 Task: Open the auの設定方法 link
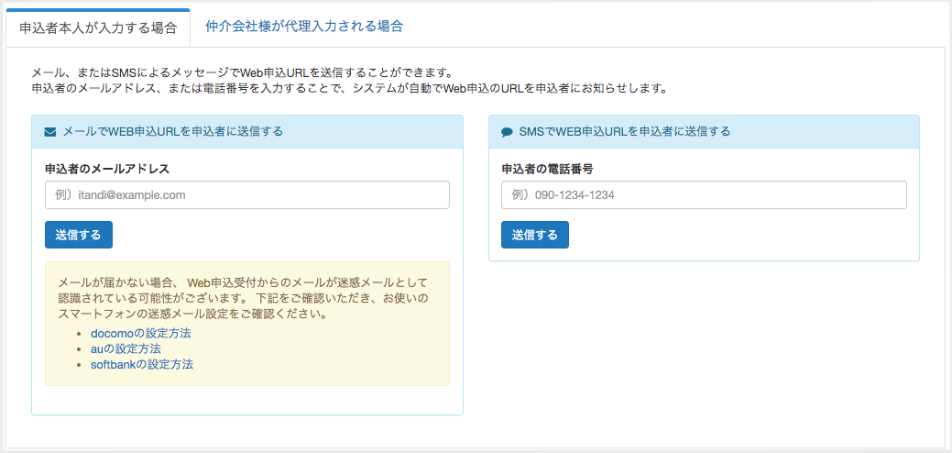coord(126,349)
